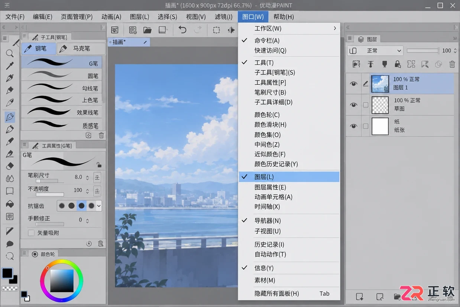Pick a color in the color wheel square

pyautogui.click(x=62, y=280)
